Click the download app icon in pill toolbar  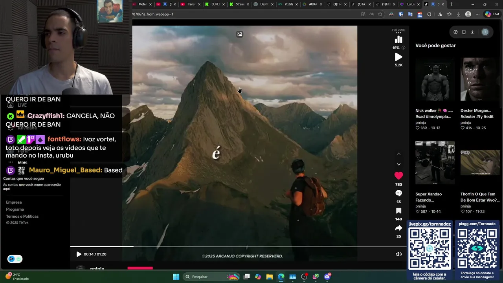click(472, 32)
